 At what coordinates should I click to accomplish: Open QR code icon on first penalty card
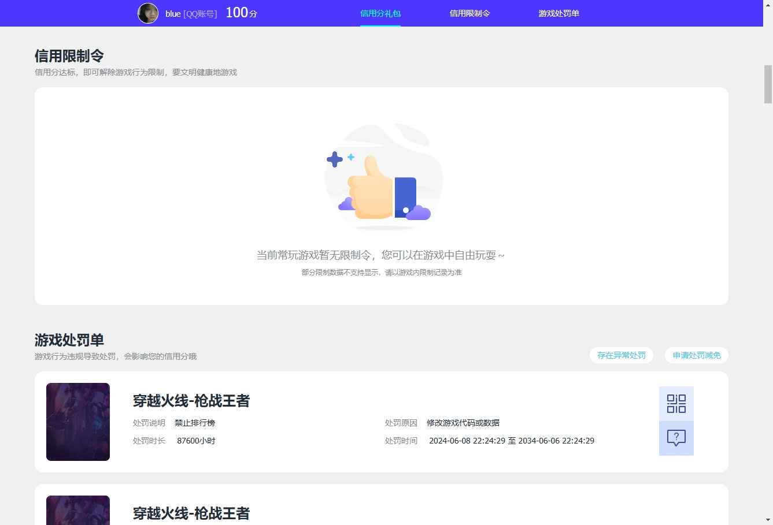coord(676,404)
